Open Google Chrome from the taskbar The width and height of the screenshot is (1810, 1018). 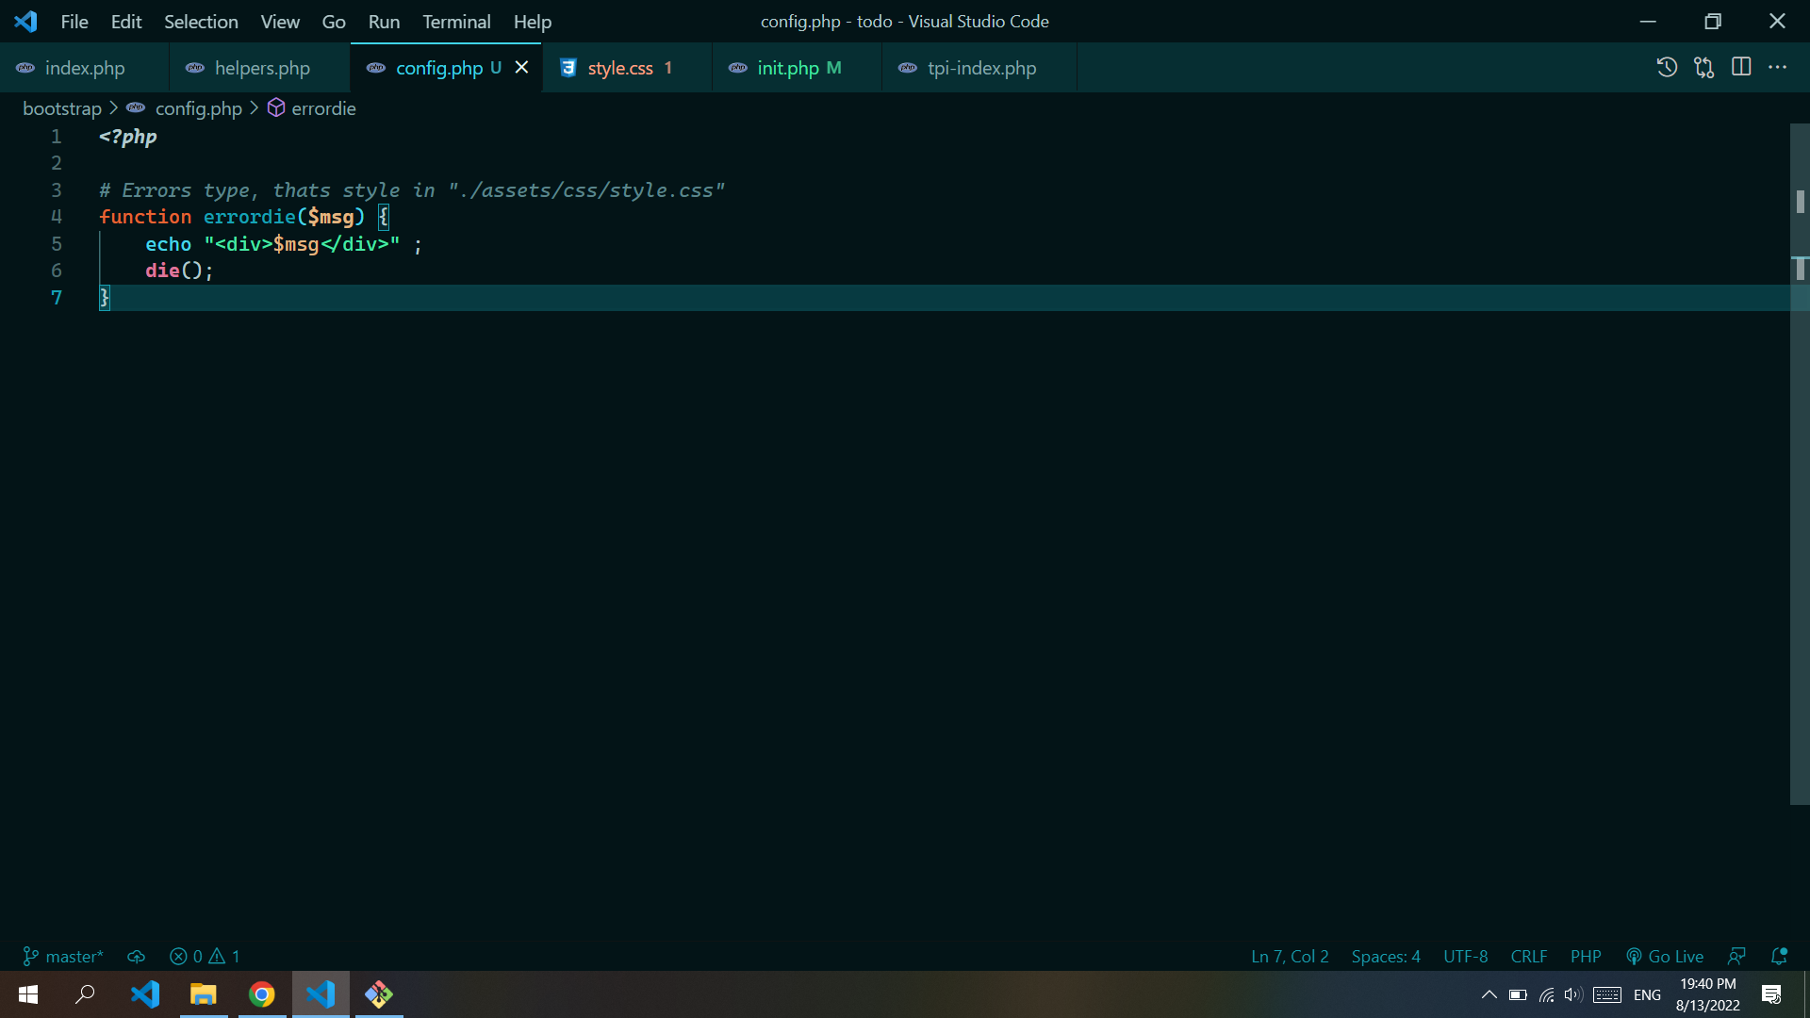coord(262,994)
